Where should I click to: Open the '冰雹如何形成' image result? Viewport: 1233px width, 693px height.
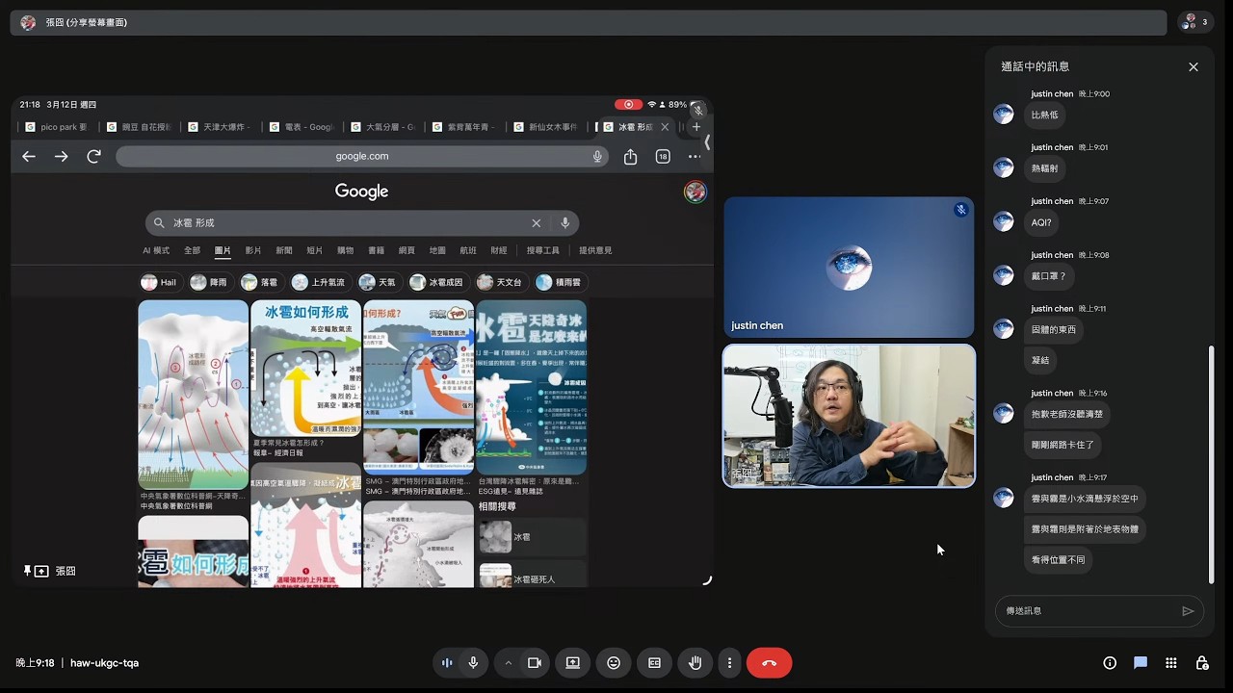click(305, 369)
